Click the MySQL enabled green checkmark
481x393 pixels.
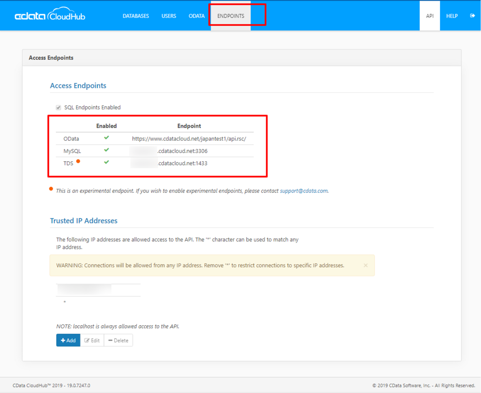pyautogui.click(x=106, y=150)
